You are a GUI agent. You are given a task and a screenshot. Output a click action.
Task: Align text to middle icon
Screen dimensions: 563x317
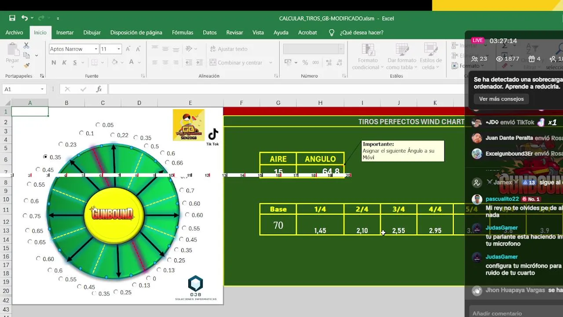[165, 49]
